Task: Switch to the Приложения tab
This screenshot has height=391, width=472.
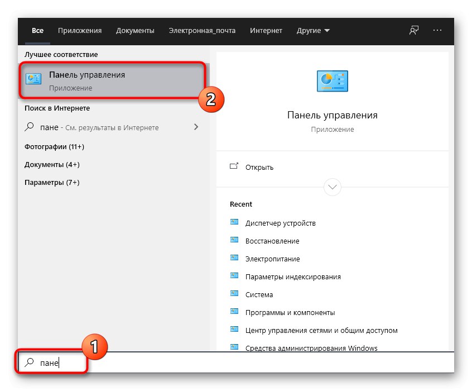Action: pyautogui.click(x=80, y=30)
